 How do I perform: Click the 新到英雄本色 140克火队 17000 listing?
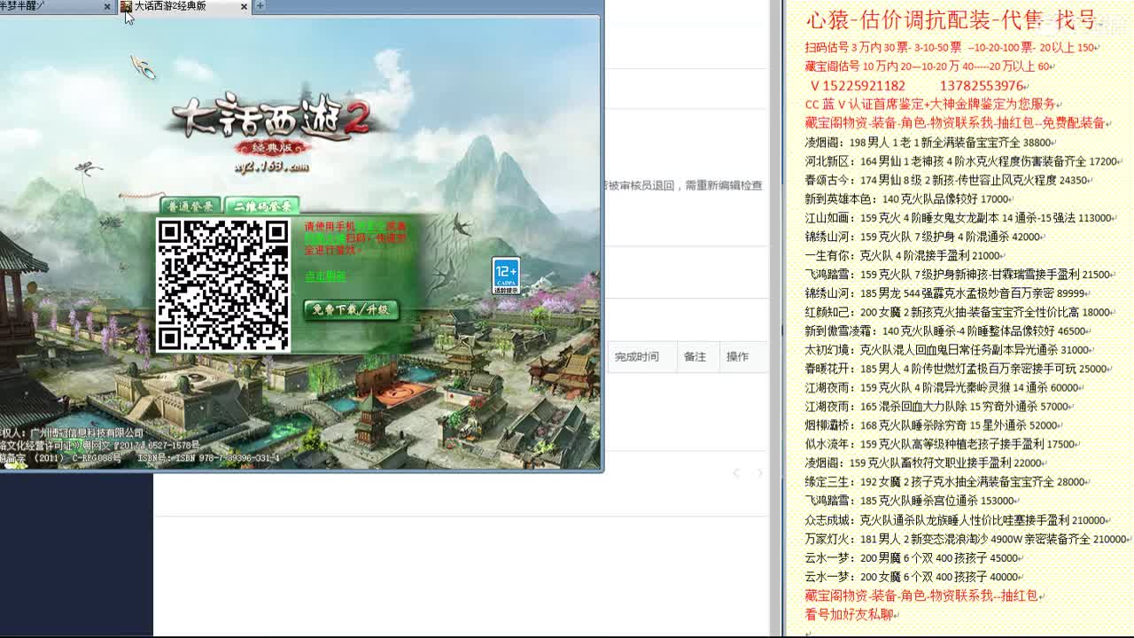point(910,199)
